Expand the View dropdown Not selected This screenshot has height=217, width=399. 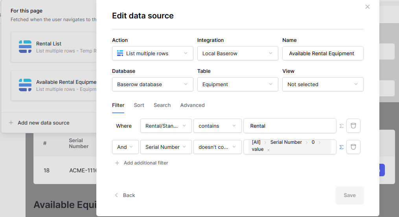tap(322, 85)
